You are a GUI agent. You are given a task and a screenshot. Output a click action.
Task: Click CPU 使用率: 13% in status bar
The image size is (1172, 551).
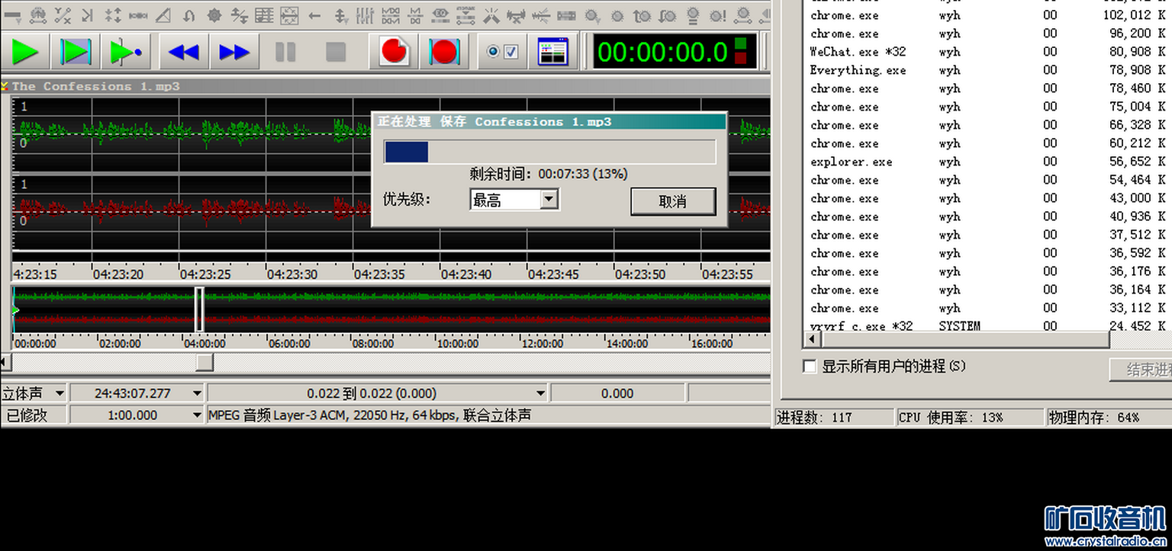[951, 418]
